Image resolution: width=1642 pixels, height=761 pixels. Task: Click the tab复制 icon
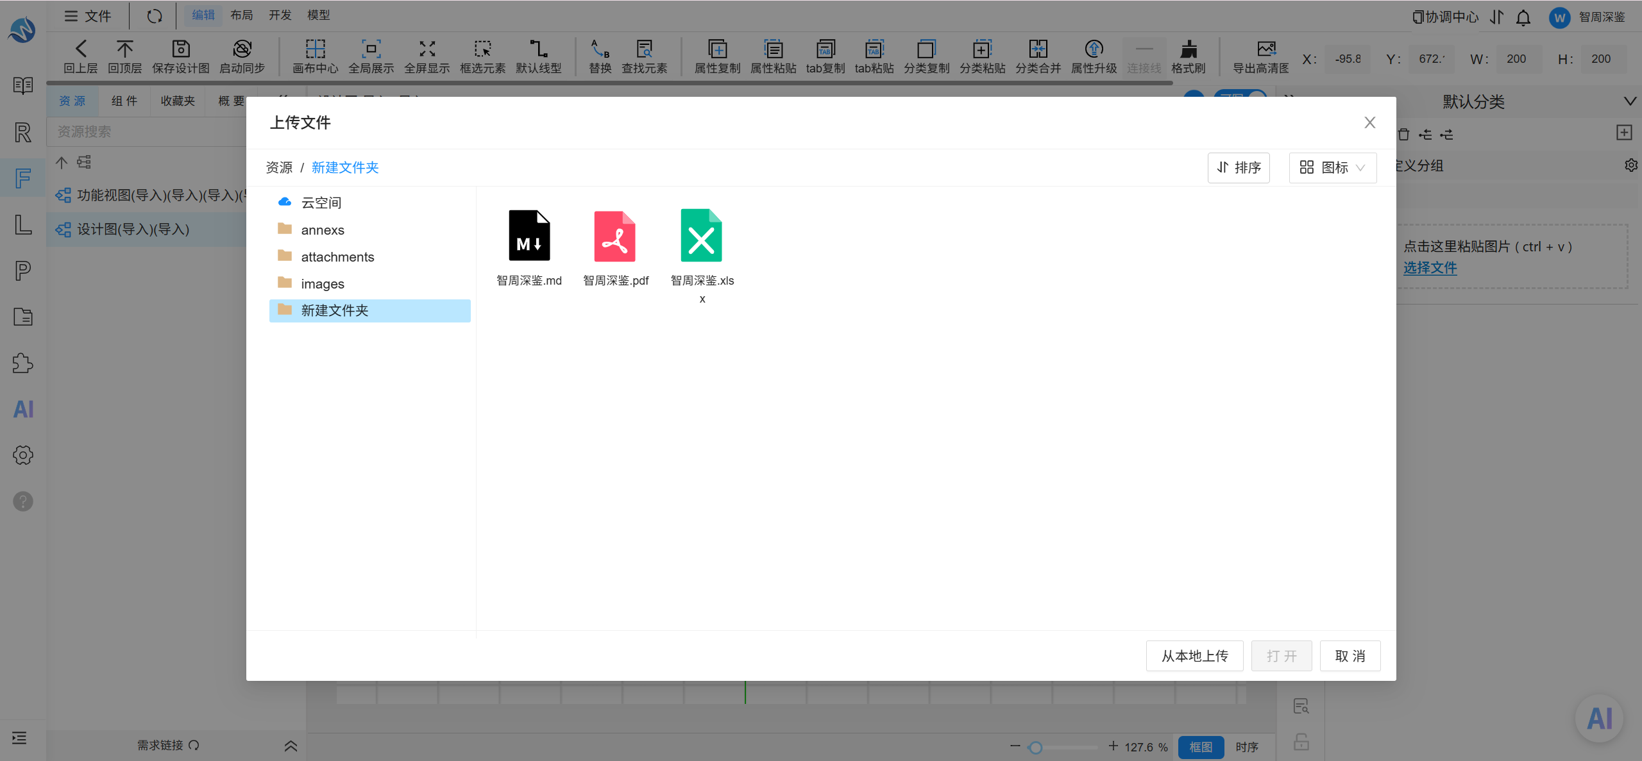825,49
